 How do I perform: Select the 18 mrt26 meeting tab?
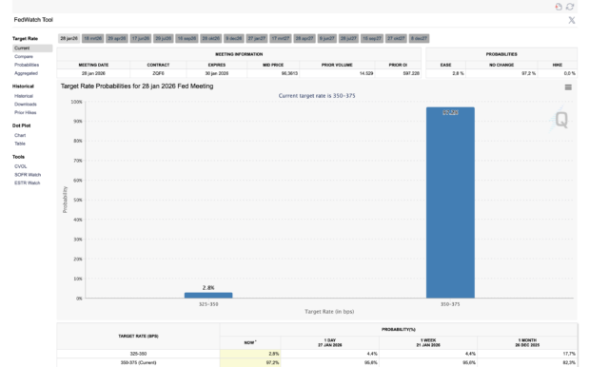click(93, 38)
